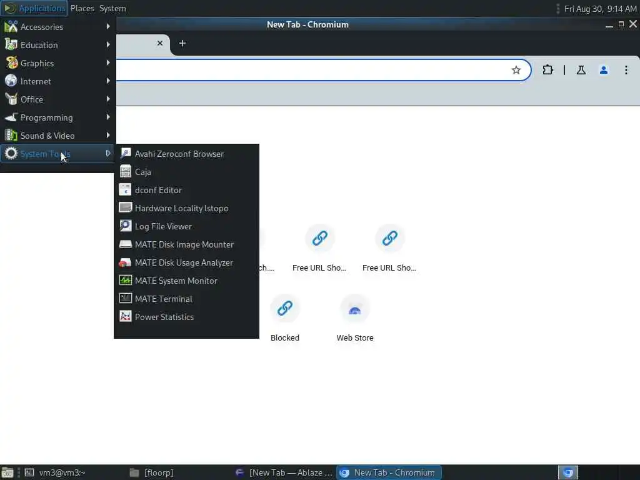Open the Office menu category
The width and height of the screenshot is (640, 480).
pyautogui.click(x=57, y=99)
